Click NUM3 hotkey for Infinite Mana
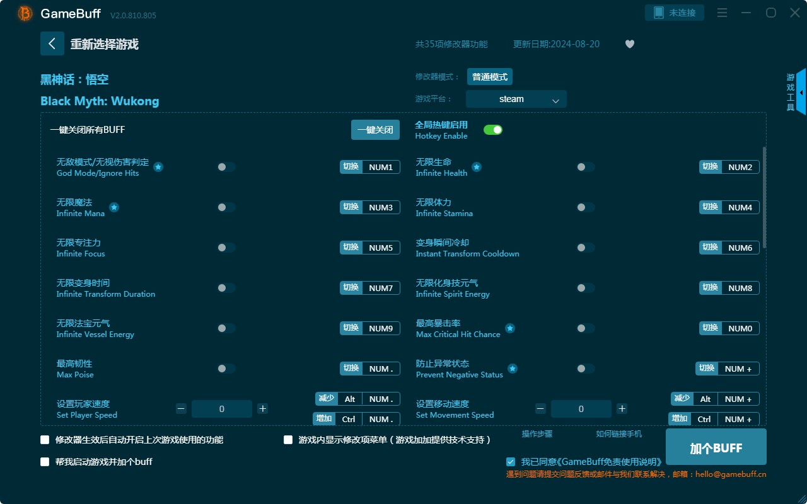 (x=381, y=207)
